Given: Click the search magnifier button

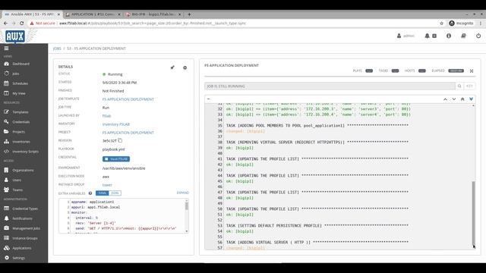Looking at the screenshot, I should click(459, 86).
